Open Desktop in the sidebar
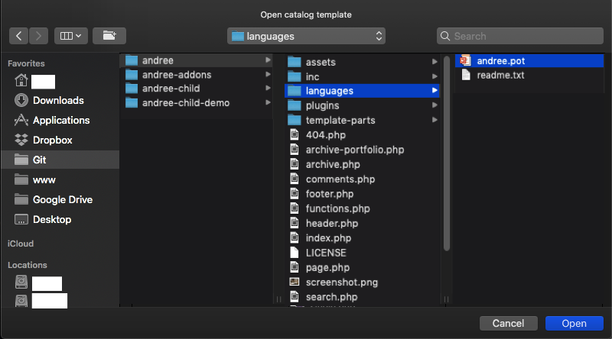Viewport: 612px width, 339px height. 52,219
